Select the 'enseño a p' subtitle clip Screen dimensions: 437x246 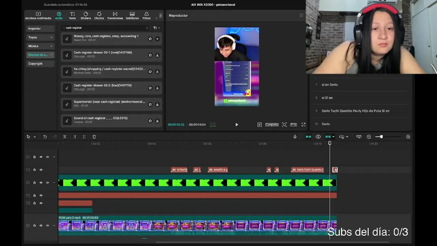[218, 170]
